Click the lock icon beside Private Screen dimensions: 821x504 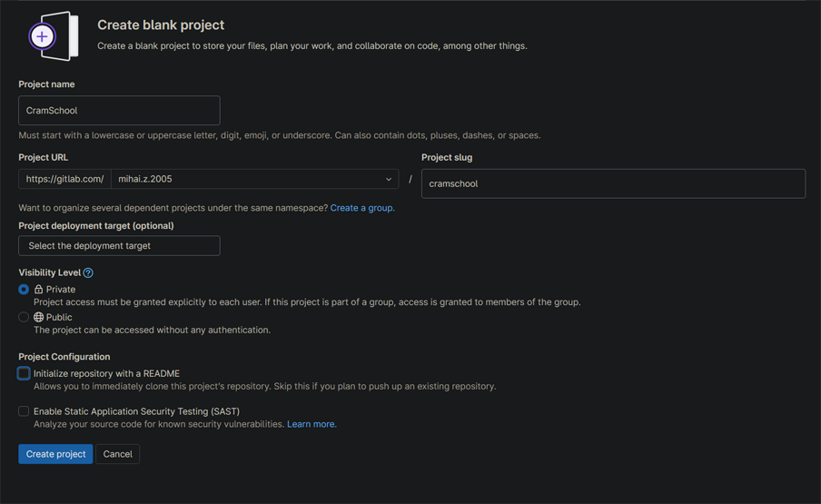pos(39,290)
